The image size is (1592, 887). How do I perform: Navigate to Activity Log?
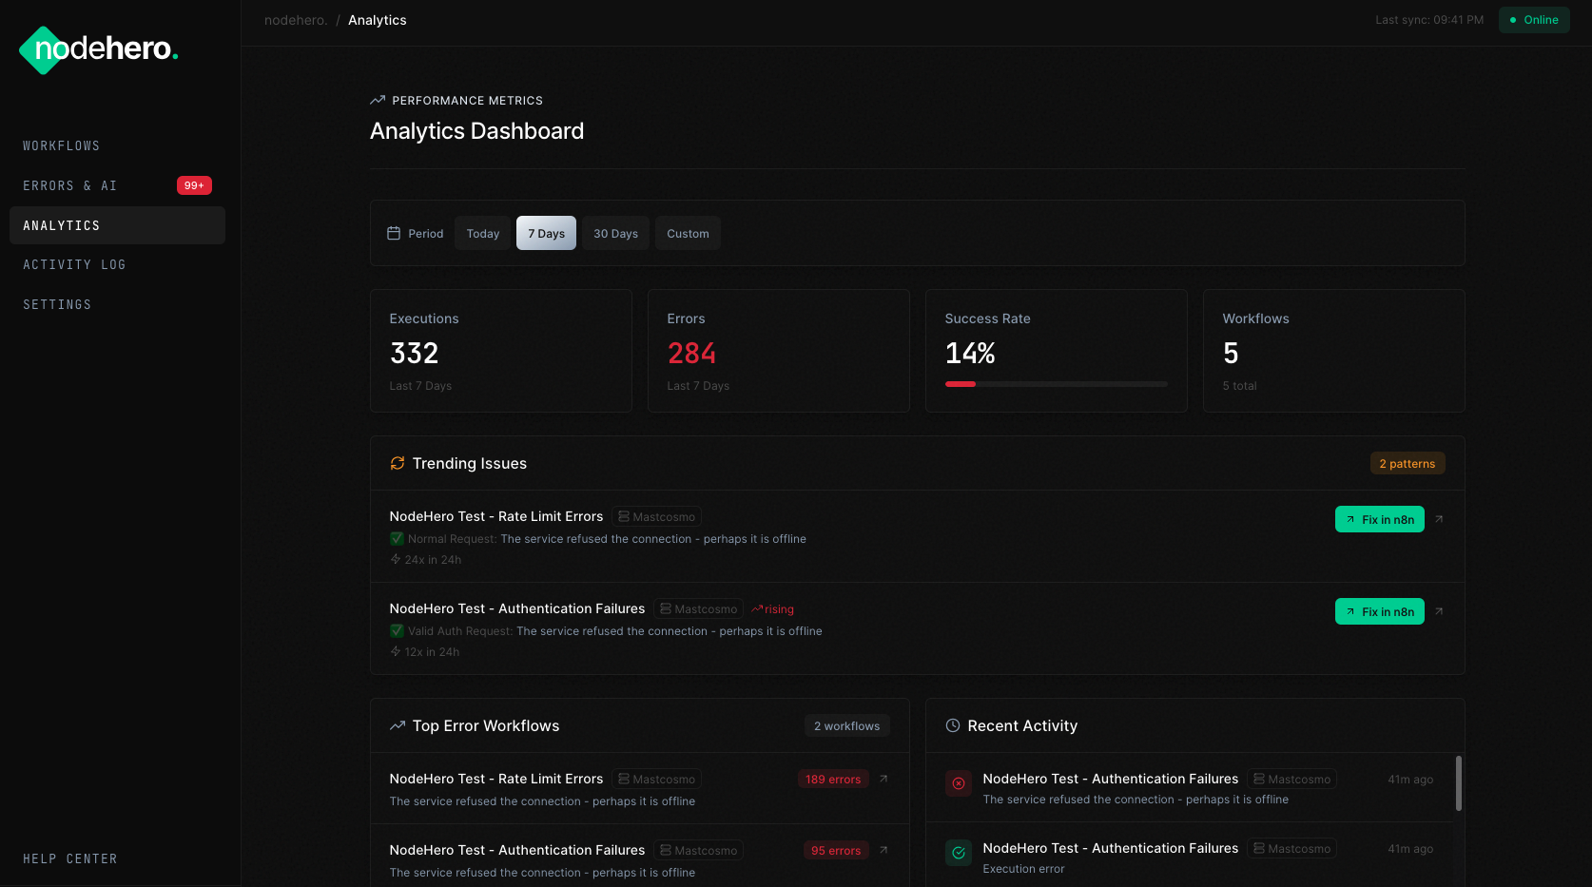coord(74,264)
